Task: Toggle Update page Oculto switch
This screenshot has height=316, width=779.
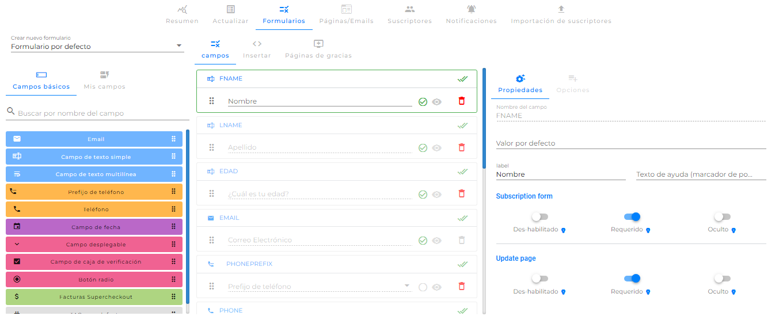Action: (x=722, y=279)
